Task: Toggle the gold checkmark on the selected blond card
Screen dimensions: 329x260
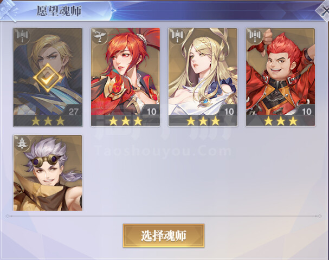Action: 48,78
